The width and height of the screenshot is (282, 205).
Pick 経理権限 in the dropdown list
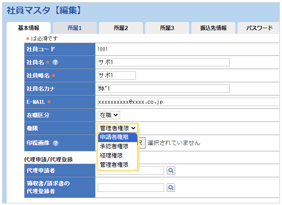click(x=111, y=155)
